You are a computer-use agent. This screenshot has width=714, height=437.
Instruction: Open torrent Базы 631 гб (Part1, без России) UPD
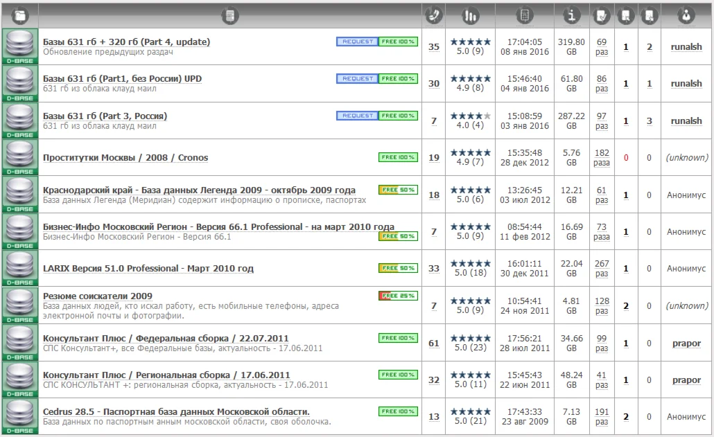[122, 79]
